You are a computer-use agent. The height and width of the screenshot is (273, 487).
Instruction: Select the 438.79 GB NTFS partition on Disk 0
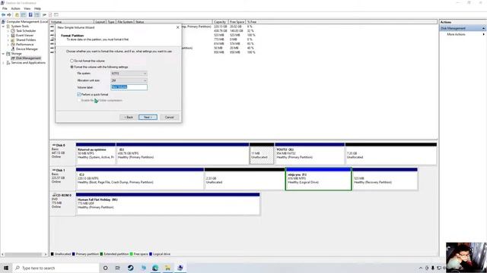pos(183,153)
